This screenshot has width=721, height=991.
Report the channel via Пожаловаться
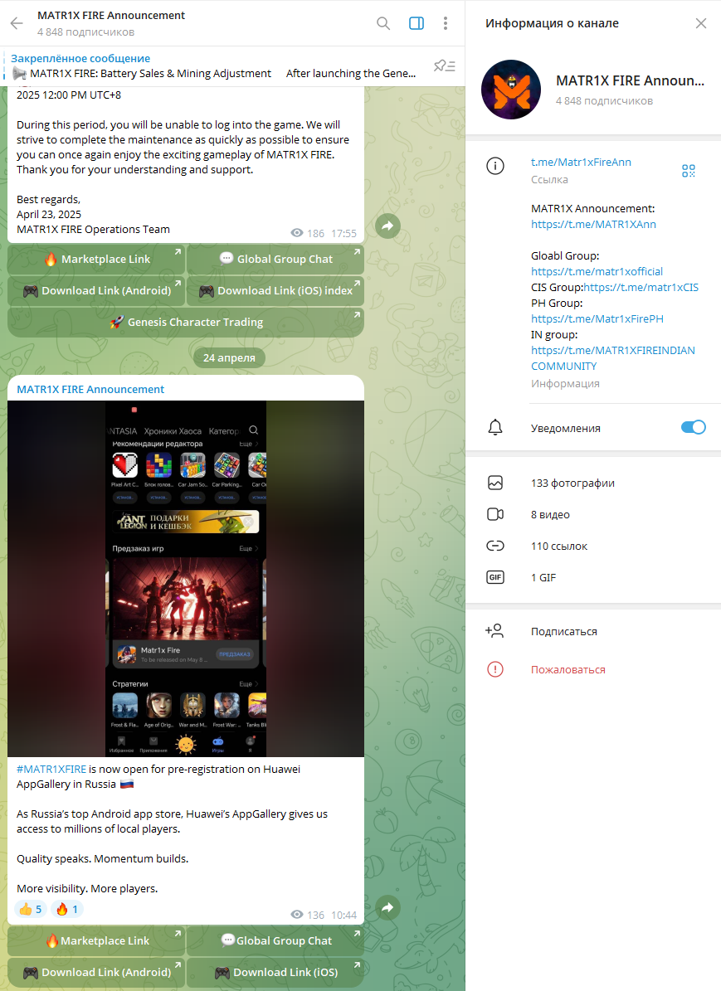[x=593, y=669]
